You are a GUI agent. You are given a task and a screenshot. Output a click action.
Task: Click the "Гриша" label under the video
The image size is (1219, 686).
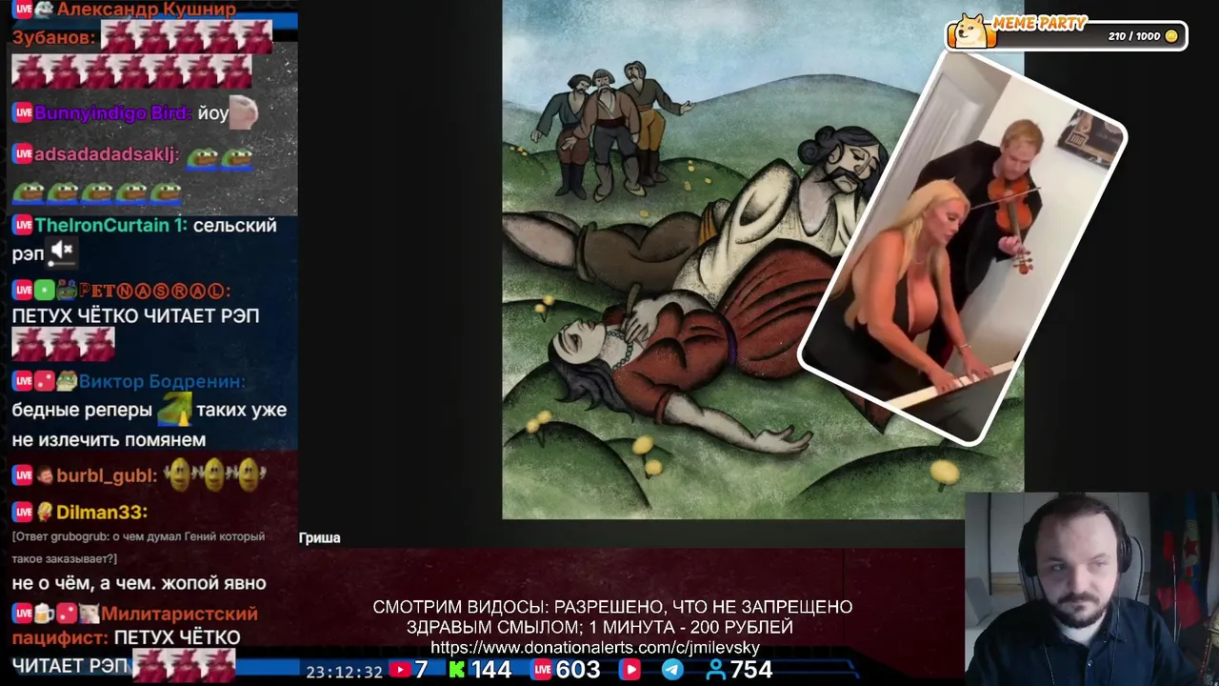pos(319,537)
